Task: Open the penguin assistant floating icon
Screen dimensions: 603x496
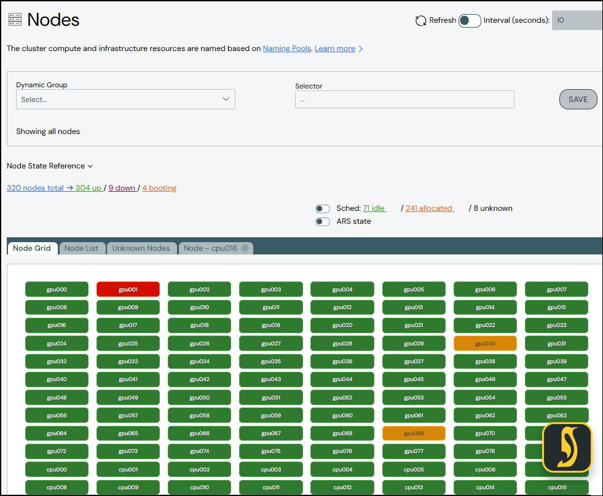Action: click(567, 447)
